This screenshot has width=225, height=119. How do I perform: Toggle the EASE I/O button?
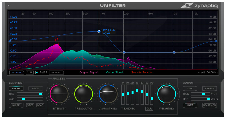tap(56, 73)
